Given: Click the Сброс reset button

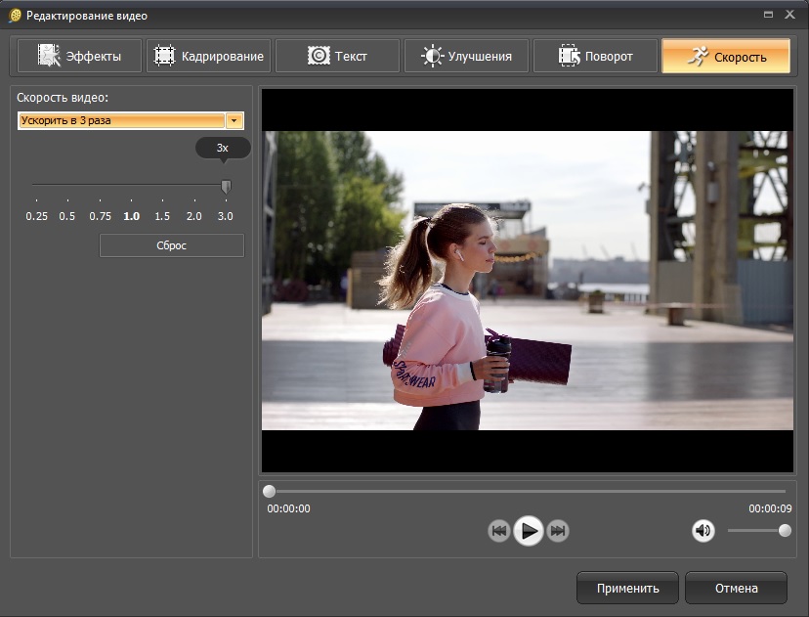Looking at the screenshot, I should coord(171,245).
